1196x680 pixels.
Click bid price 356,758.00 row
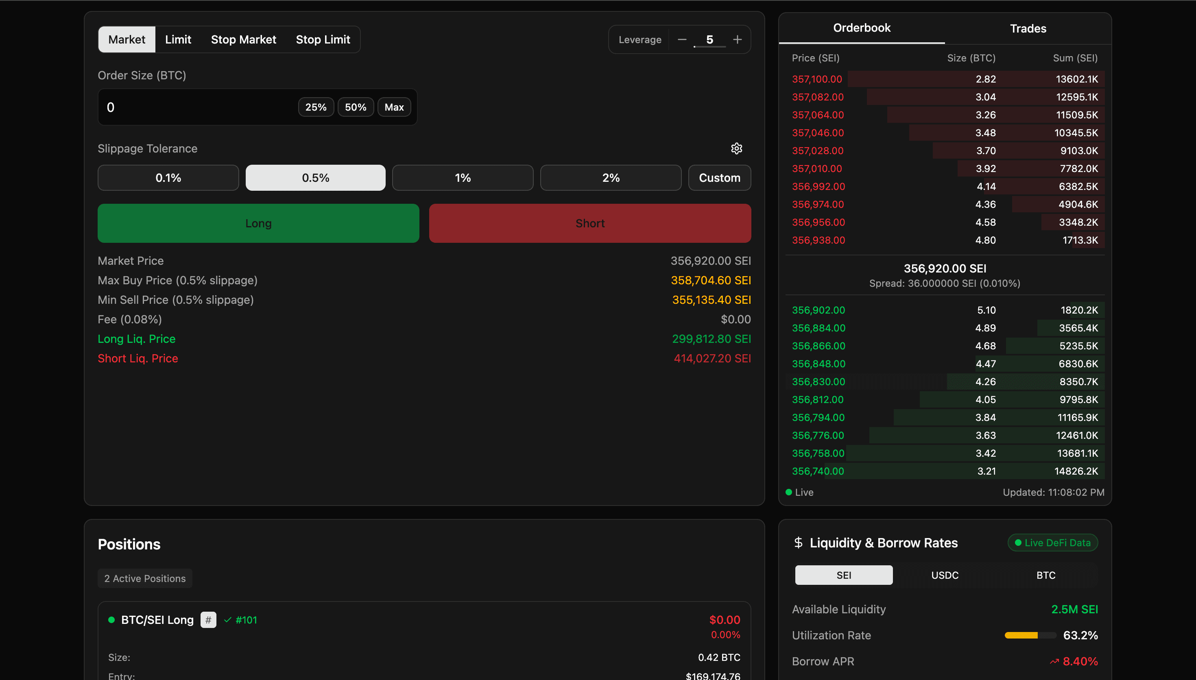pyautogui.click(x=945, y=453)
